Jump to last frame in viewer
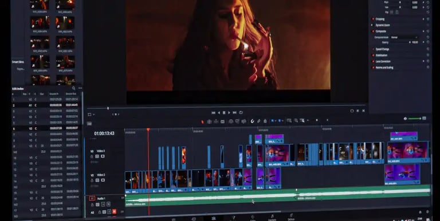Screen dimensions: 440x221 [x=234, y=112]
